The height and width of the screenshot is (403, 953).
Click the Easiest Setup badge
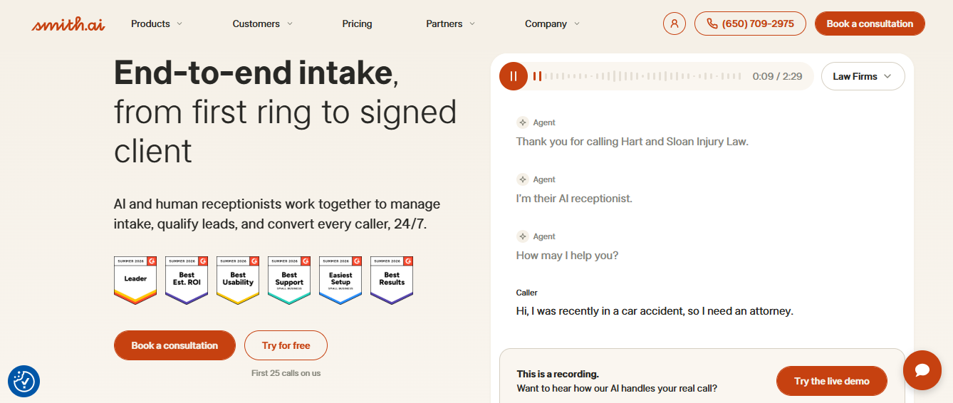(340, 281)
